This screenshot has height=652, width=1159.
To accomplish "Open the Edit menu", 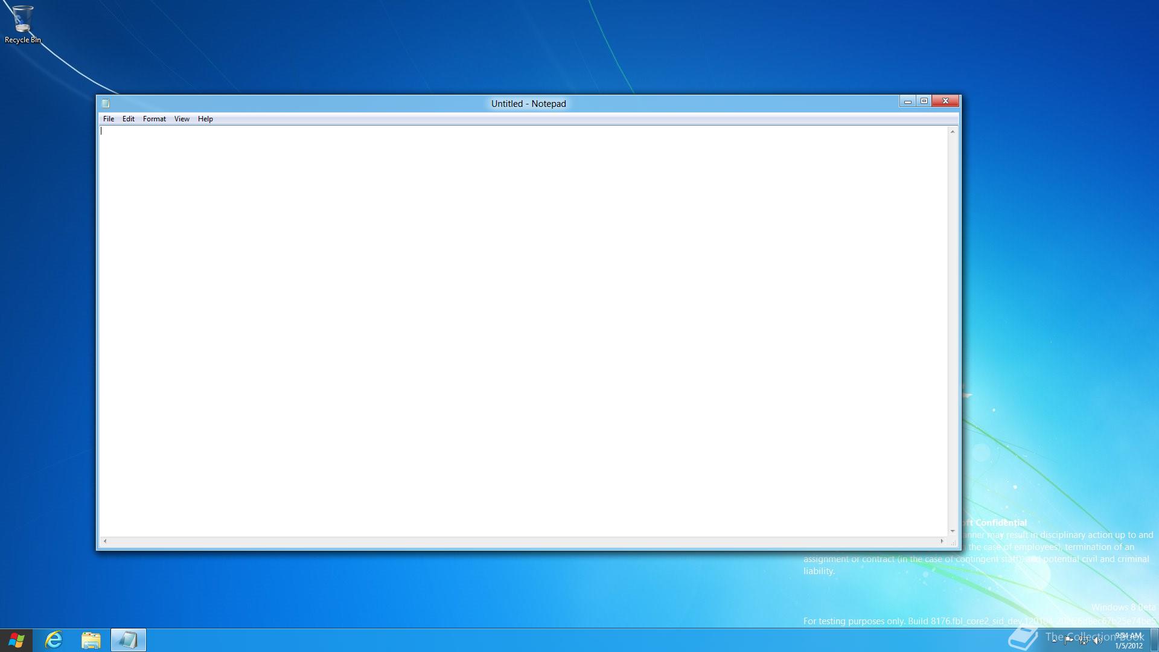I will click(x=129, y=119).
